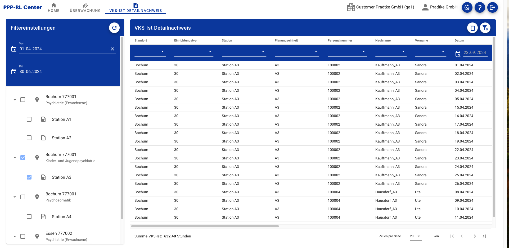Check the Essen 777002 checkbox
Image resolution: width=509 pixels, height=248 pixels.
pyautogui.click(x=23, y=236)
